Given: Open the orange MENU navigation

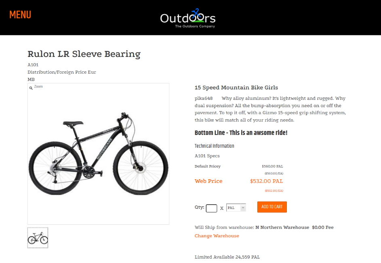Looking at the screenshot, I should click(x=20, y=14).
